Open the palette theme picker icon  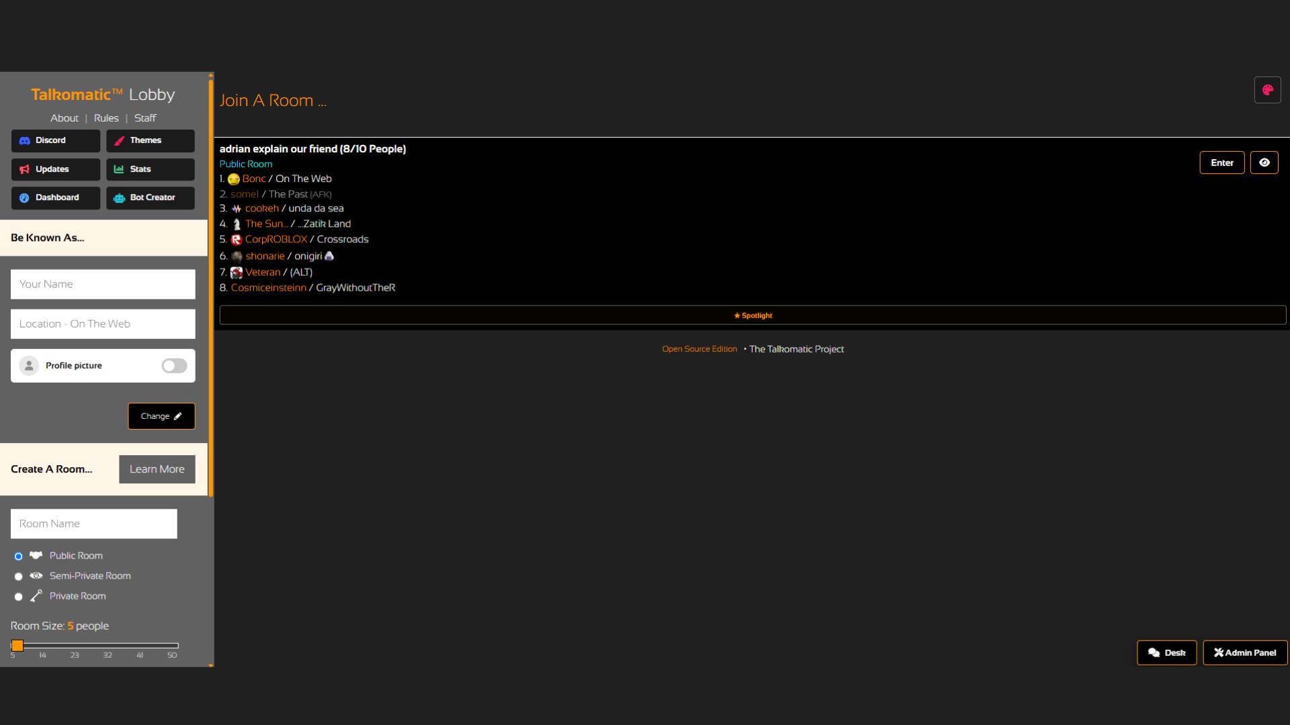(1267, 90)
